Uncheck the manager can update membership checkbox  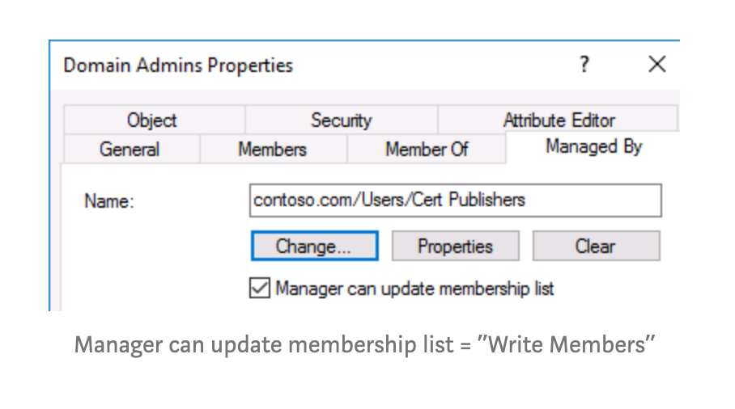click(x=259, y=289)
